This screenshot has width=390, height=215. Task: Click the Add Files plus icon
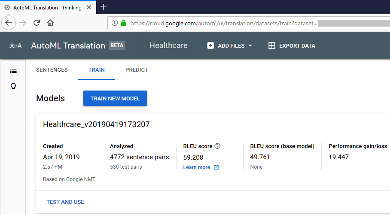point(210,46)
